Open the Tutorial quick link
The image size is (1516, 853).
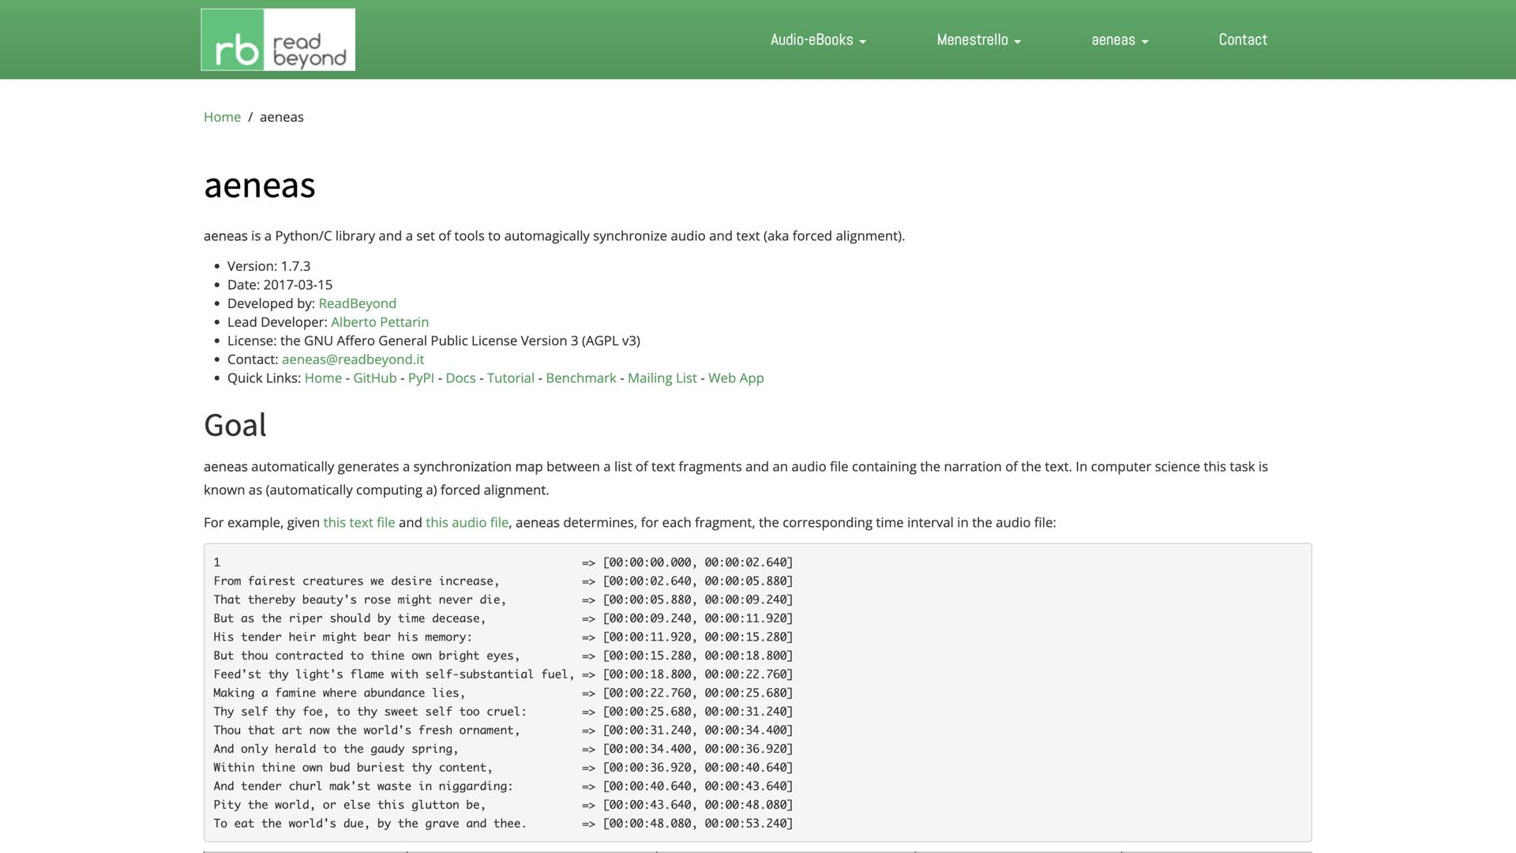pyautogui.click(x=510, y=378)
